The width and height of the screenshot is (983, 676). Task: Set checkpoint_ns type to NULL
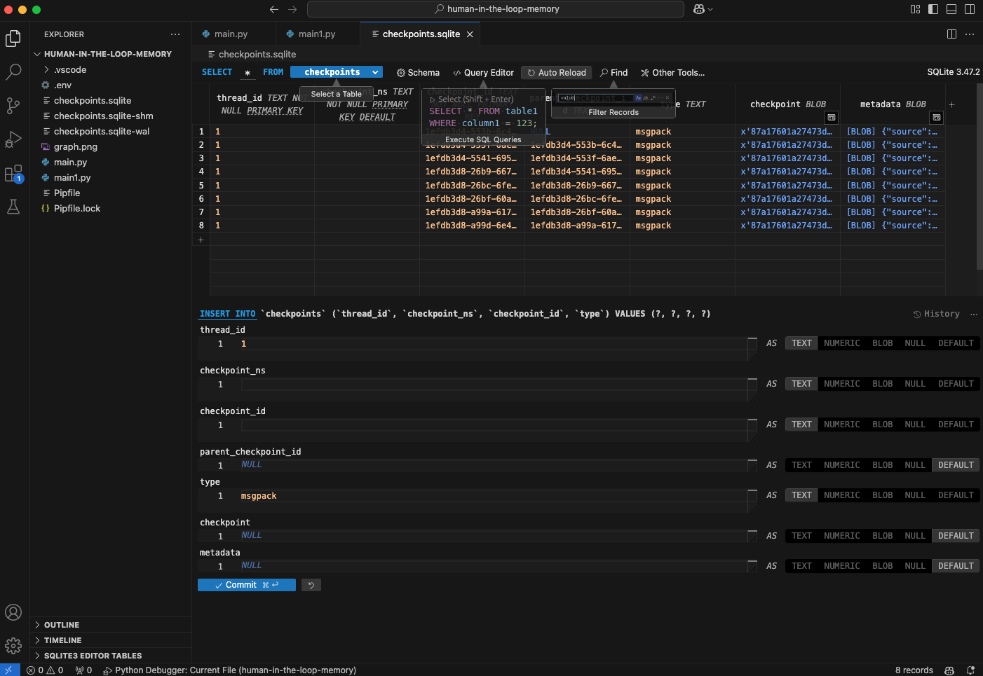(x=914, y=384)
